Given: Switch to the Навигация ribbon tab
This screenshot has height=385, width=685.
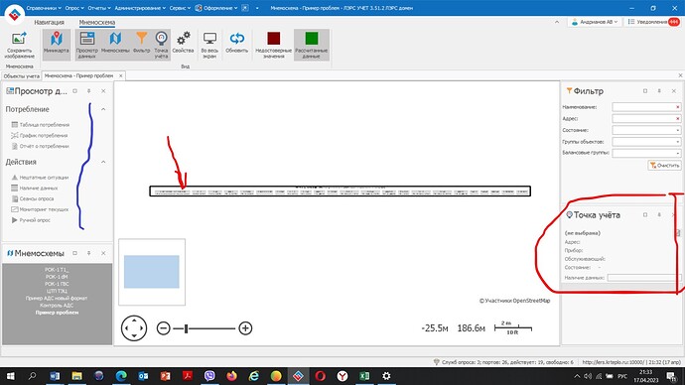Looking at the screenshot, I should (49, 22).
